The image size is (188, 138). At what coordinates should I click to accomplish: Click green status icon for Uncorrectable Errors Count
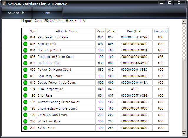point(25,108)
